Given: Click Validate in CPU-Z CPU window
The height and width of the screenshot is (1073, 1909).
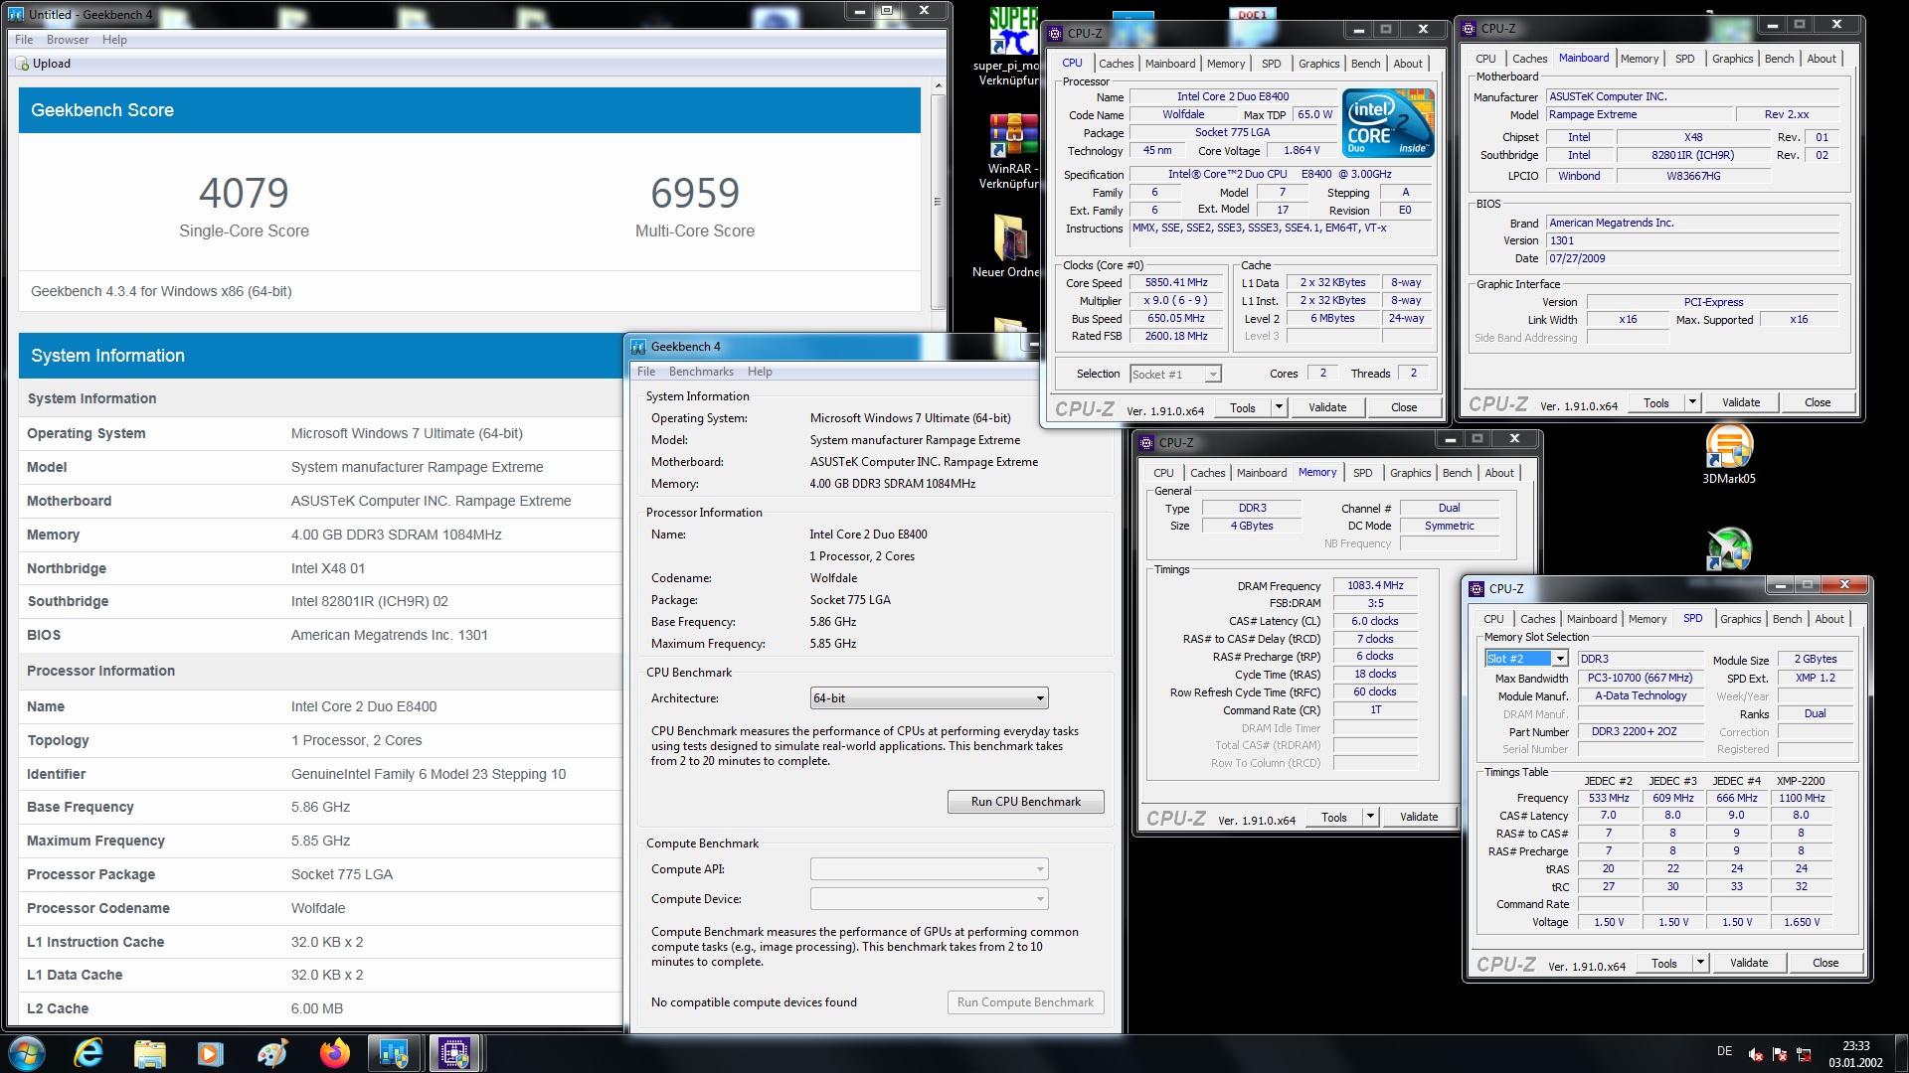Looking at the screenshot, I should (x=1326, y=407).
